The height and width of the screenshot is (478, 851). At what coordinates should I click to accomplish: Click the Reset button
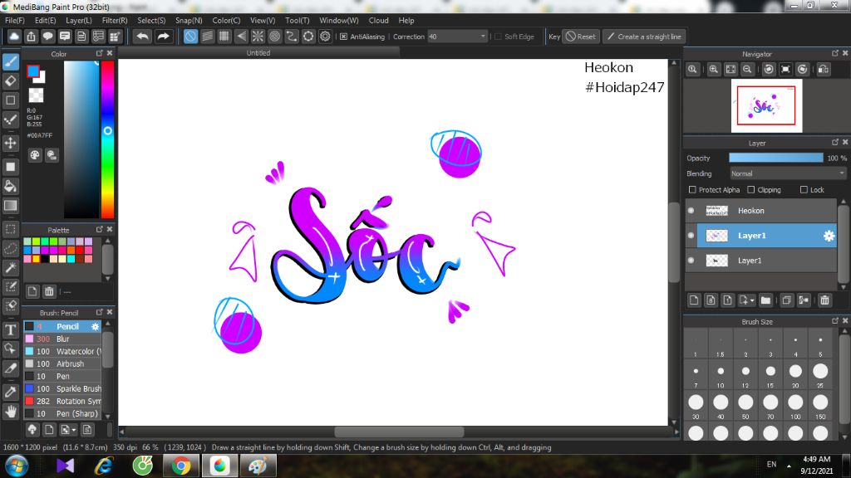tap(581, 37)
